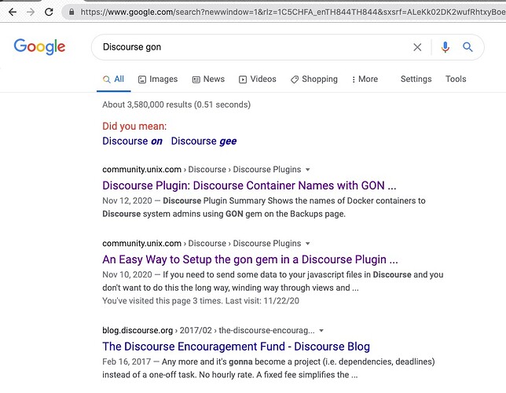
Task: Expand dropdown arrow beside first community.unix.com result
Action: click(308, 170)
